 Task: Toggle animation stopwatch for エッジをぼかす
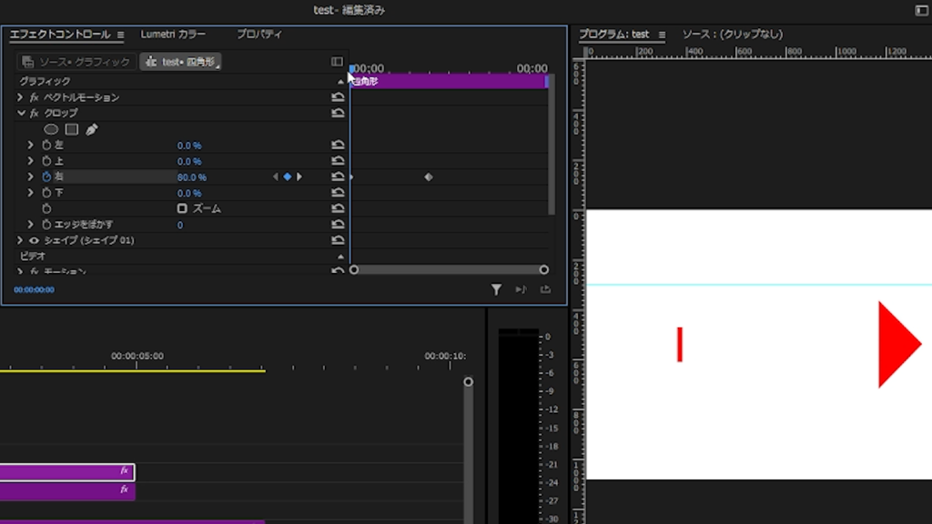point(46,225)
